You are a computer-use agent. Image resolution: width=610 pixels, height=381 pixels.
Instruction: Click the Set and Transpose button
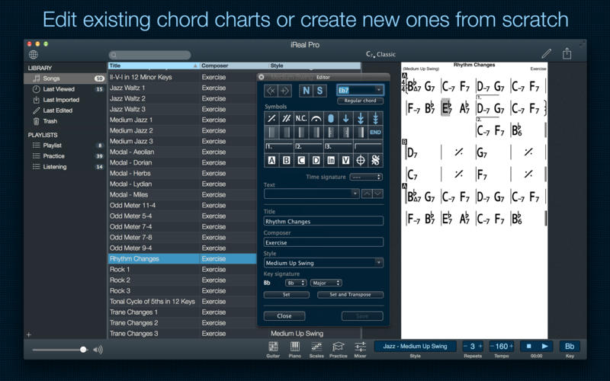pyautogui.click(x=350, y=294)
